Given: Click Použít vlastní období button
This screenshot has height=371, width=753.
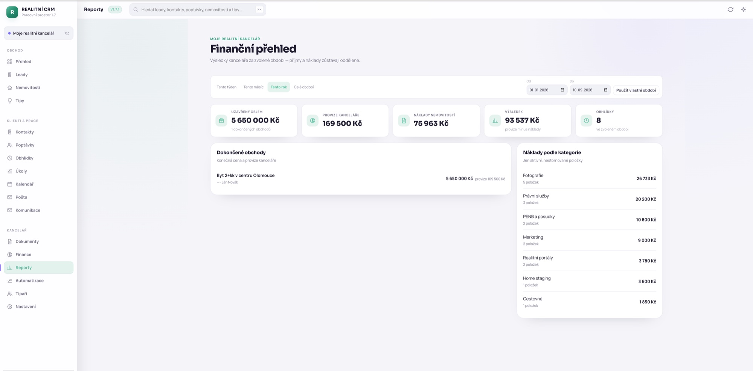Looking at the screenshot, I should [636, 90].
